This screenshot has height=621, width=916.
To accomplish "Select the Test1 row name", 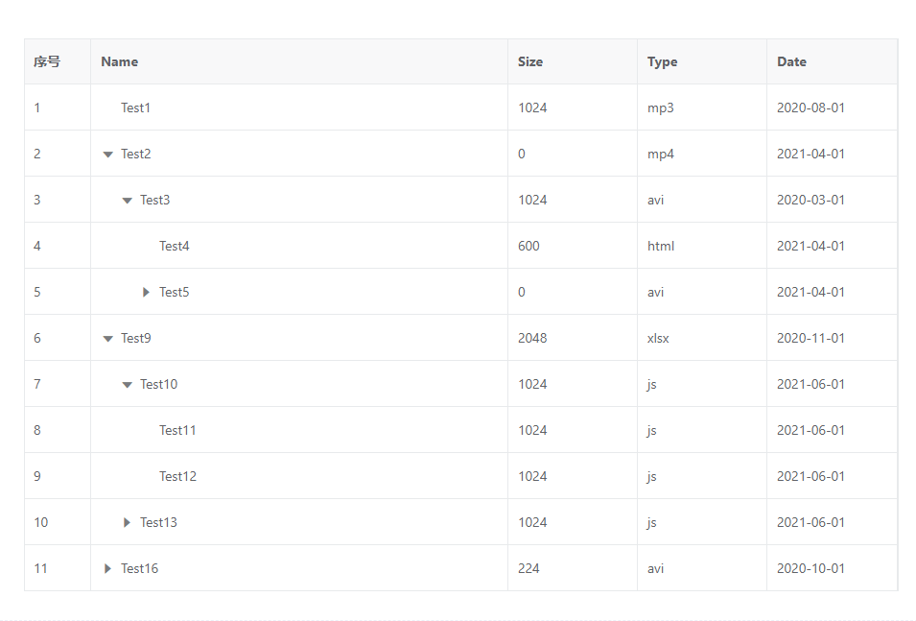I will tap(135, 107).
